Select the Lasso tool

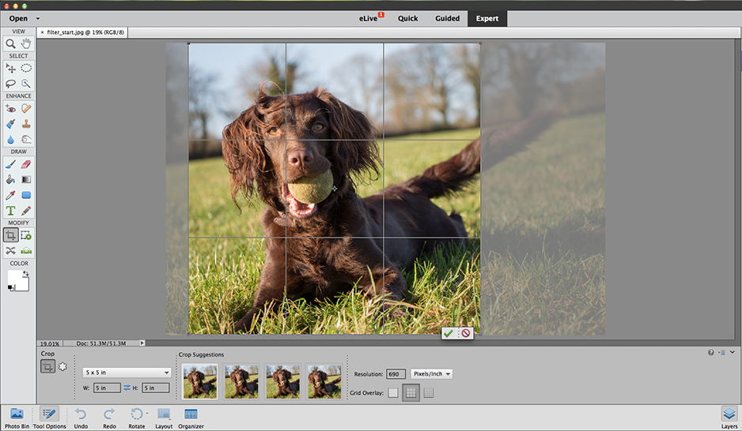10,84
